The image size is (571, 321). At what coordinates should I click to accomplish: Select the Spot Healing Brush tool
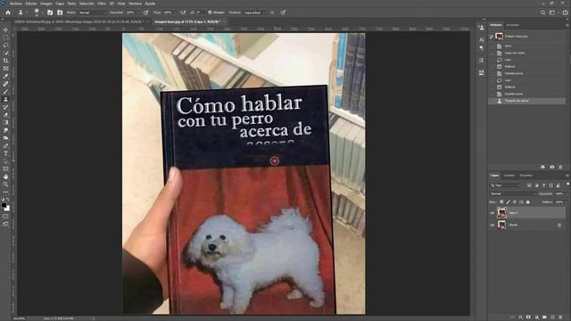(x=5, y=84)
